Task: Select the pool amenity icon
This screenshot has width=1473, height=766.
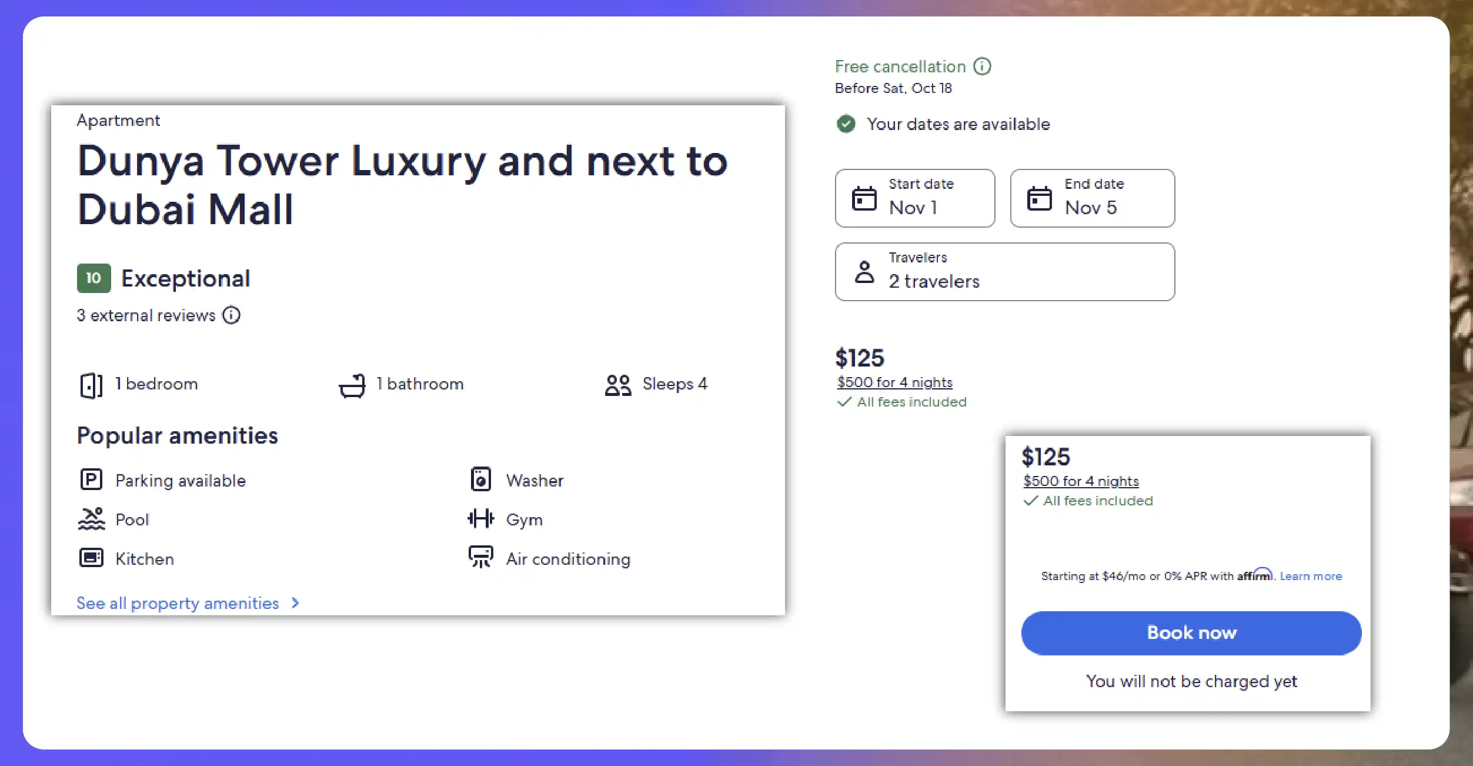Action: (91, 519)
